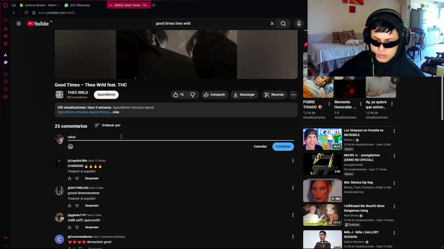
Task: Click the address bar URL
Action: coord(57,13)
